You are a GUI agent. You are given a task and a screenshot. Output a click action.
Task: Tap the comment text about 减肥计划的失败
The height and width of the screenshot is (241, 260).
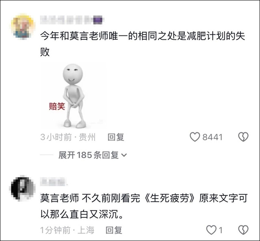click(x=143, y=44)
